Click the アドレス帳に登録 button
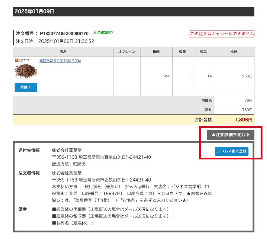Viewport: 267px width, 239px height. (232, 151)
